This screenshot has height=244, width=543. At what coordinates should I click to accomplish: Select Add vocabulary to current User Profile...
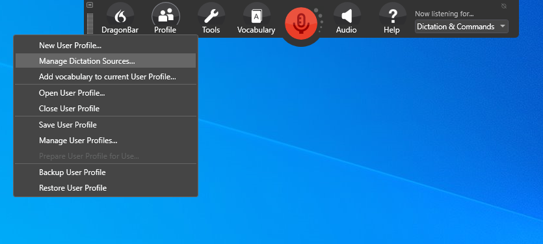coord(105,77)
